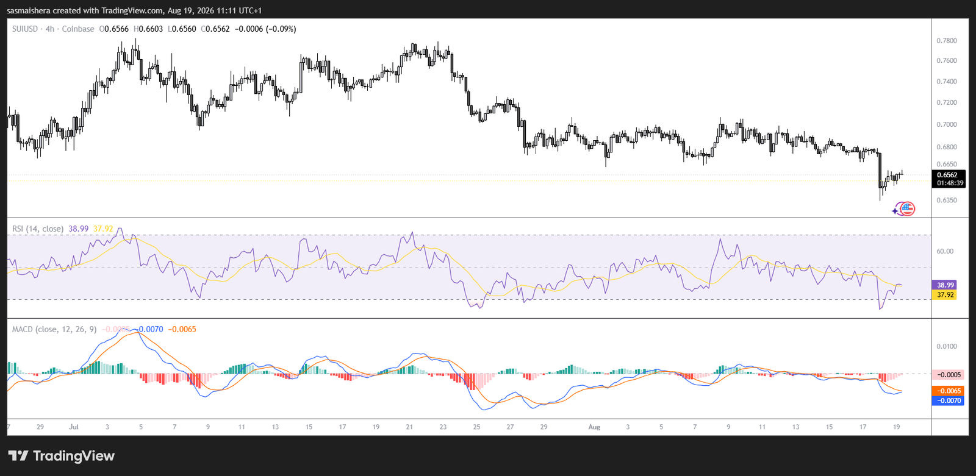Click the low value L0.6560

(182, 29)
